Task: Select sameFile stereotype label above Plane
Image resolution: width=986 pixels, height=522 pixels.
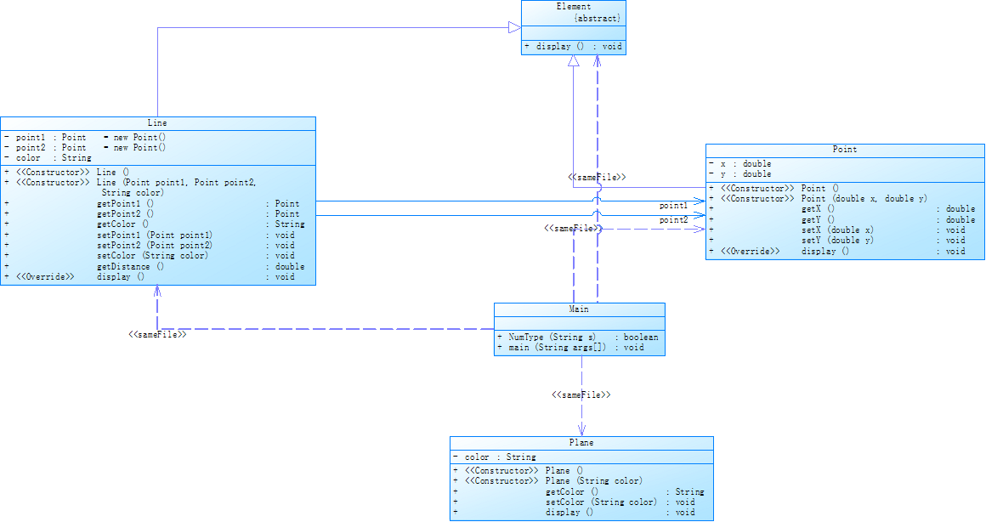Action: [x=581, y=395]
